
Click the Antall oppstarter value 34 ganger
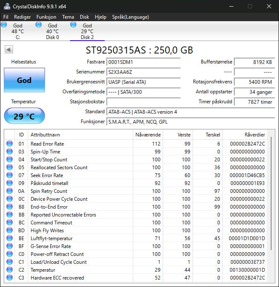pos(254,92)
